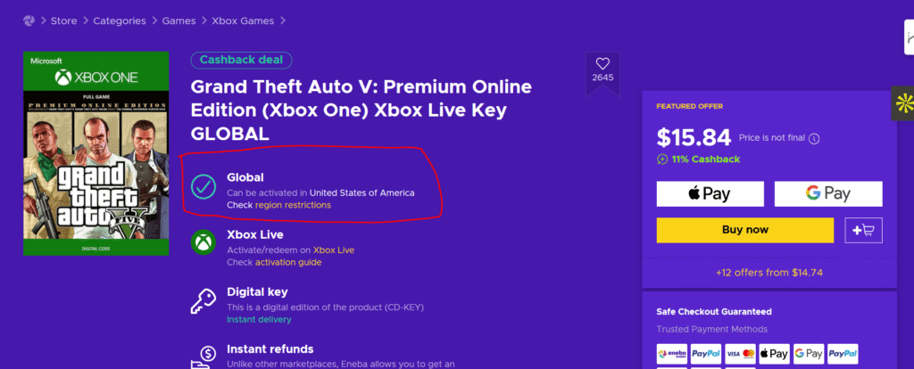Open the Store breadcrumb
The image size is (914, 369).
(63, 20)
